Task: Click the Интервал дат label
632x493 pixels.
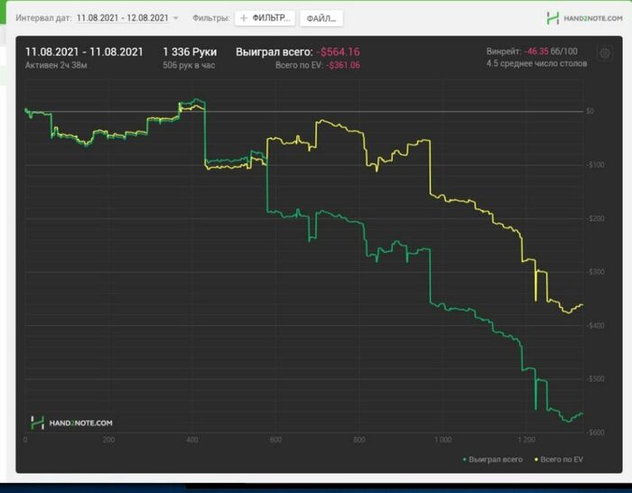Action: pyautogui.click(x=43, y=18)
